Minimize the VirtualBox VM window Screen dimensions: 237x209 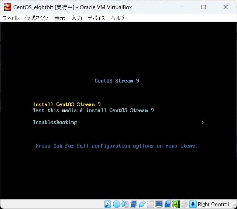pyautogui.click(x=182, y=7)
